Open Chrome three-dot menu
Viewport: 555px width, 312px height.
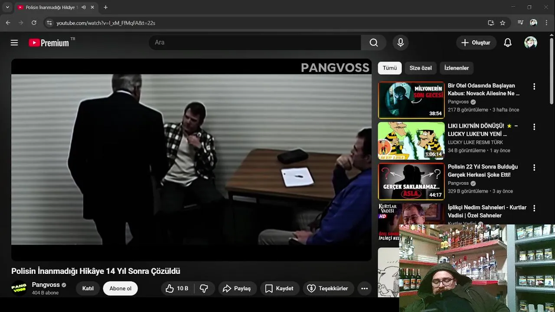(x=546, y=23)
